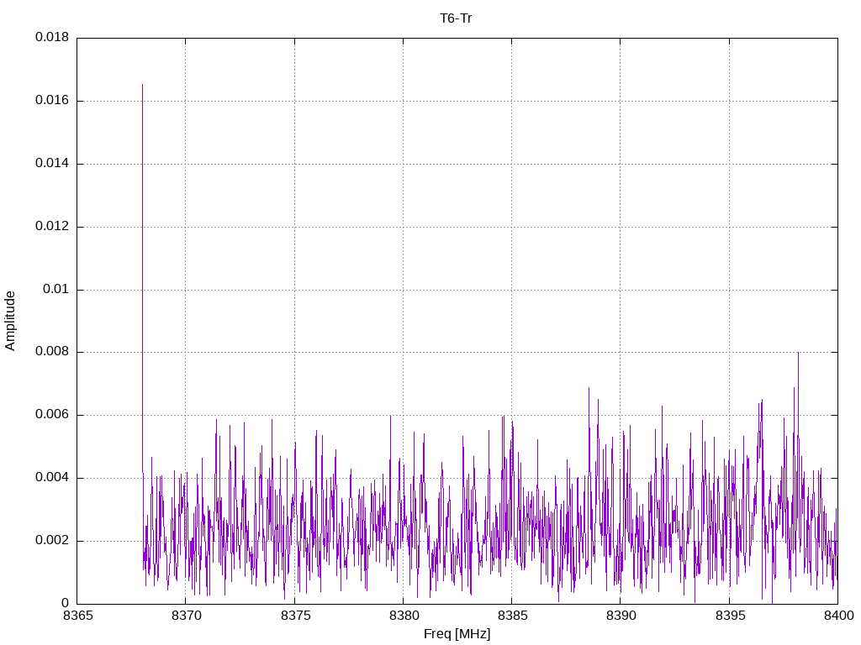Click the 0.006 y-axis tick label
This screenshot has width=861, height=645.
51,415
